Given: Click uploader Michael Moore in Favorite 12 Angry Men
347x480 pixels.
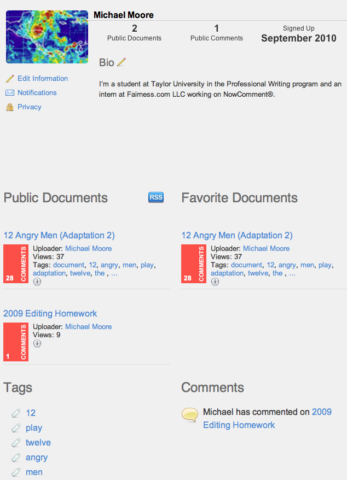Looking at the screenshot, I should 267,249.
